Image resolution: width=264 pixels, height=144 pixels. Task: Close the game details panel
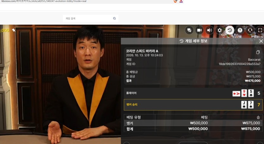(x=261, y=41)
